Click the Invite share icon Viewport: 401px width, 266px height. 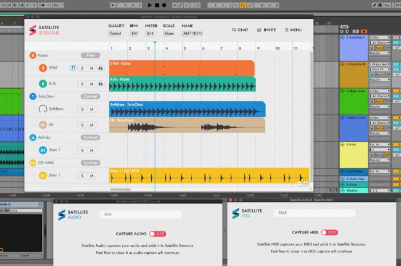(259, 30)
